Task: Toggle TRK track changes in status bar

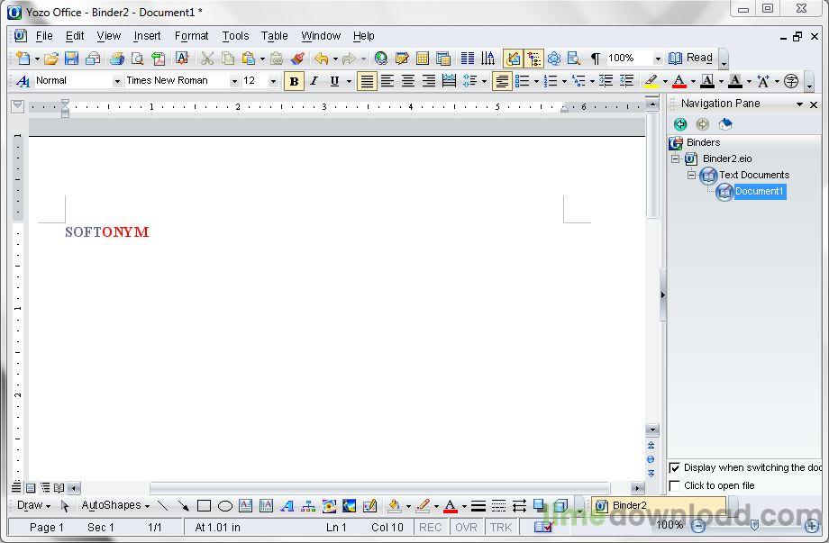Action: 500,527
